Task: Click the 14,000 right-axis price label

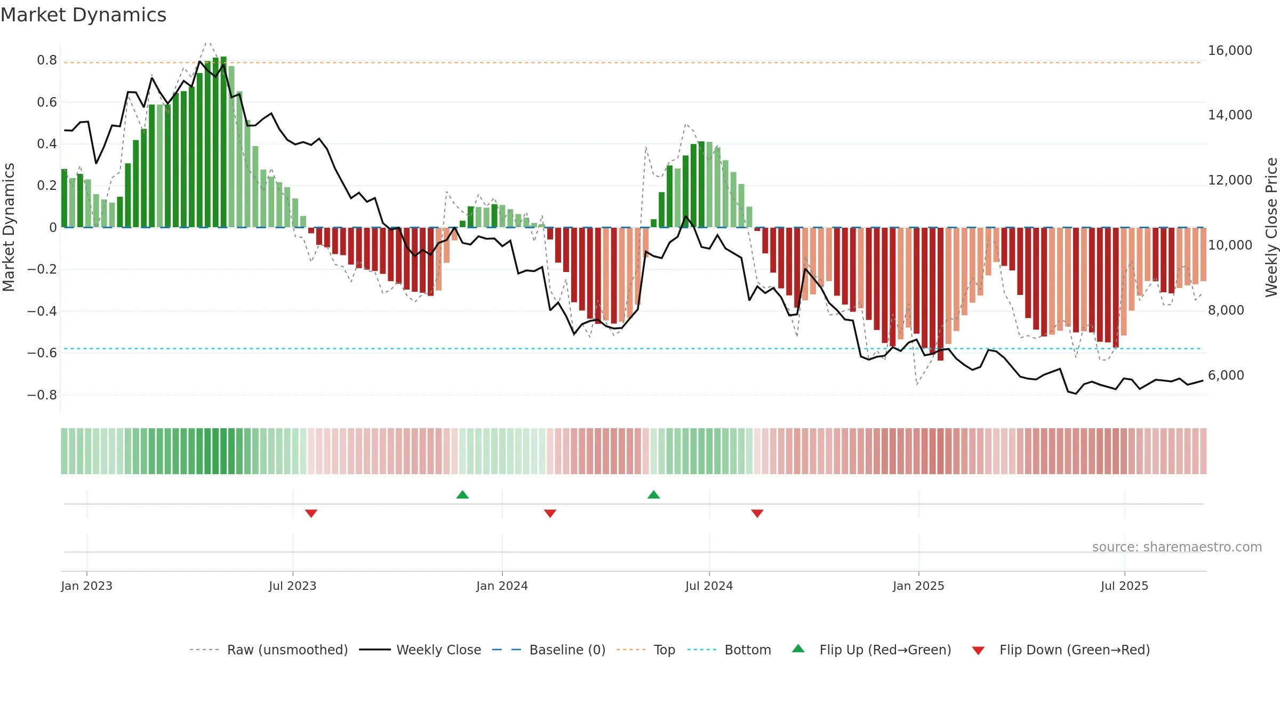Action: [x=1230, y=115]
